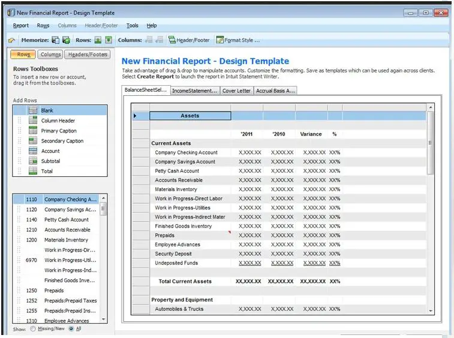Switch to the Accrual Basis A... tab
The image size is (454, 338).
coord(275,90)
